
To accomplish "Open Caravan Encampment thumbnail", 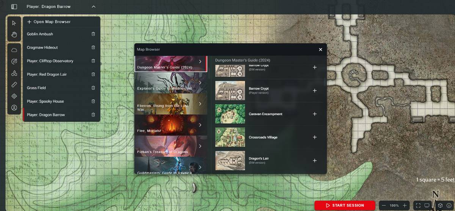I will click(x=230, y=114).
